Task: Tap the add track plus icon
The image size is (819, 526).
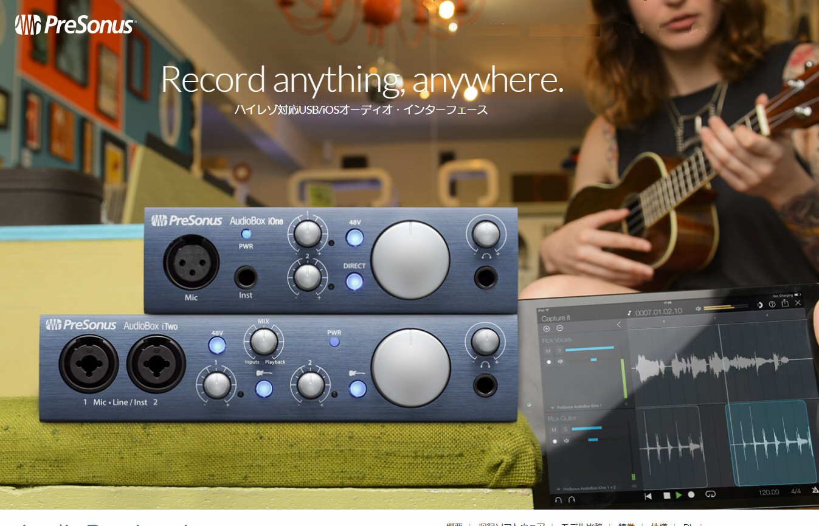Action: 546,329
